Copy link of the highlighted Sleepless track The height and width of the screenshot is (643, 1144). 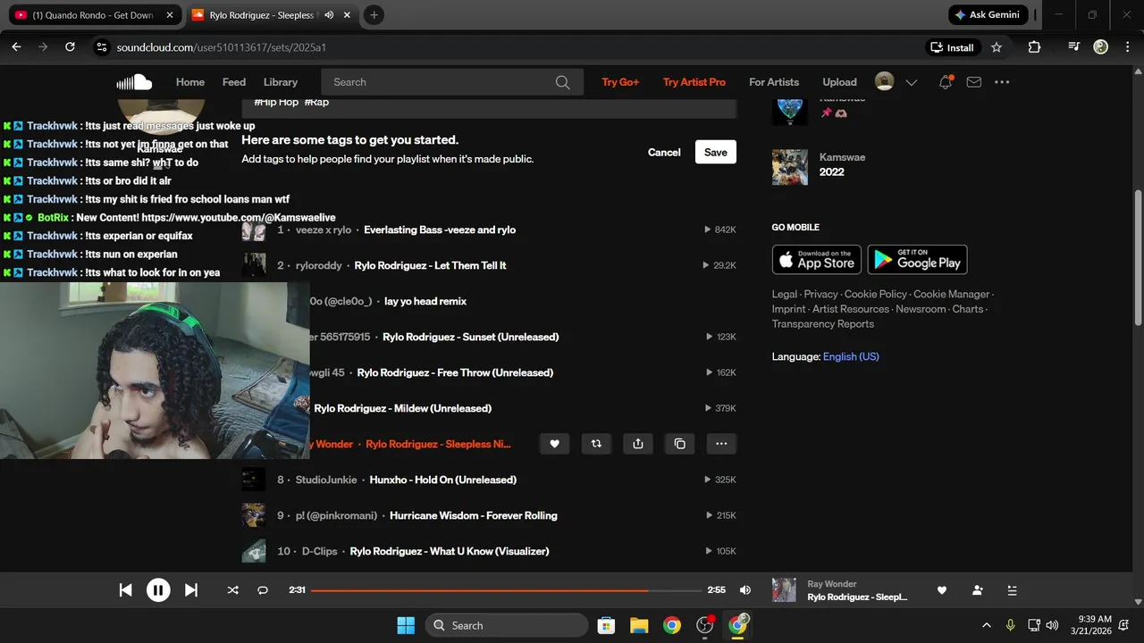[x=680, y=444]
